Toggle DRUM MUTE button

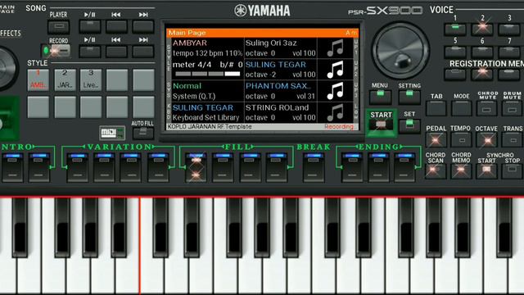tap(512, 109)
